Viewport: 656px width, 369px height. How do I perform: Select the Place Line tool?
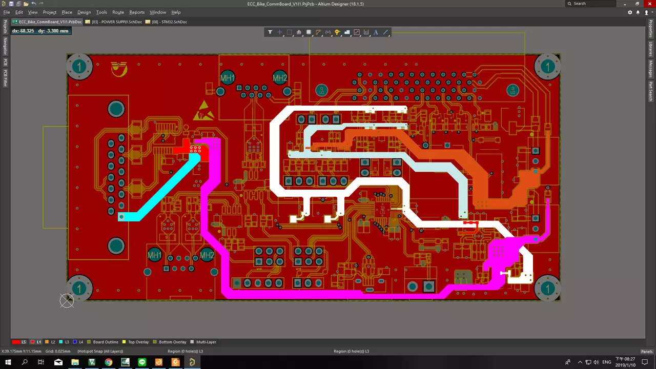click(x=386, y=32)
